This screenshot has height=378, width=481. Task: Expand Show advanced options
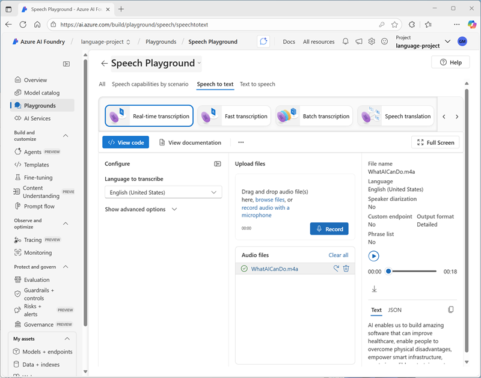coord(141,209)
